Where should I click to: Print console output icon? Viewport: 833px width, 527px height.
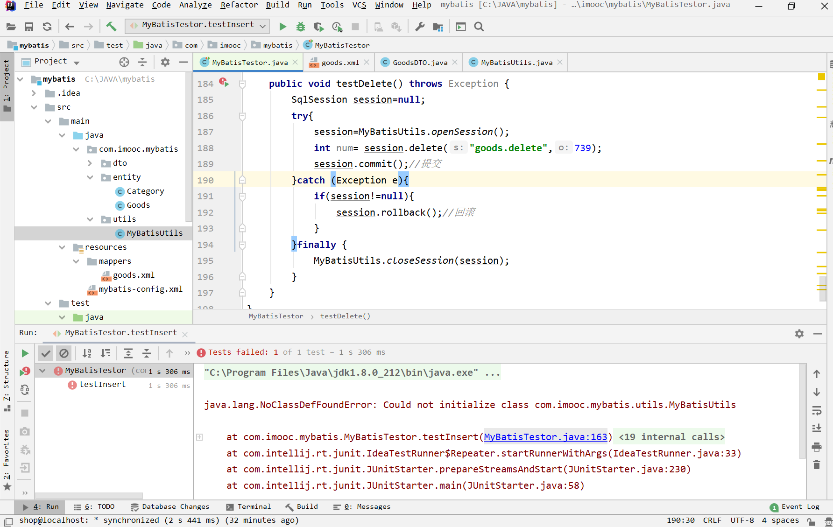click(817, 447)
